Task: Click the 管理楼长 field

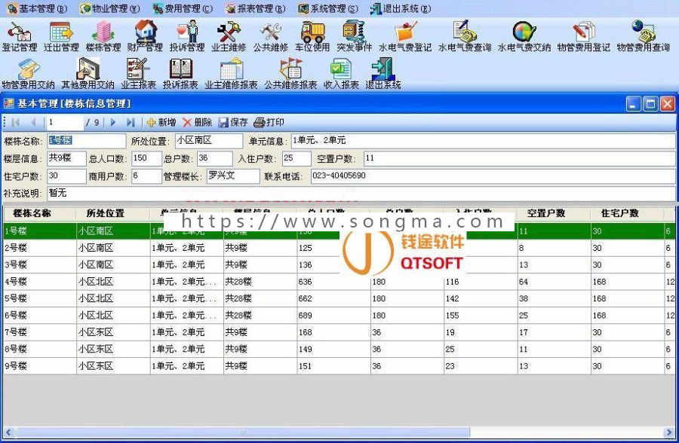Action: (x=233, y=176)
